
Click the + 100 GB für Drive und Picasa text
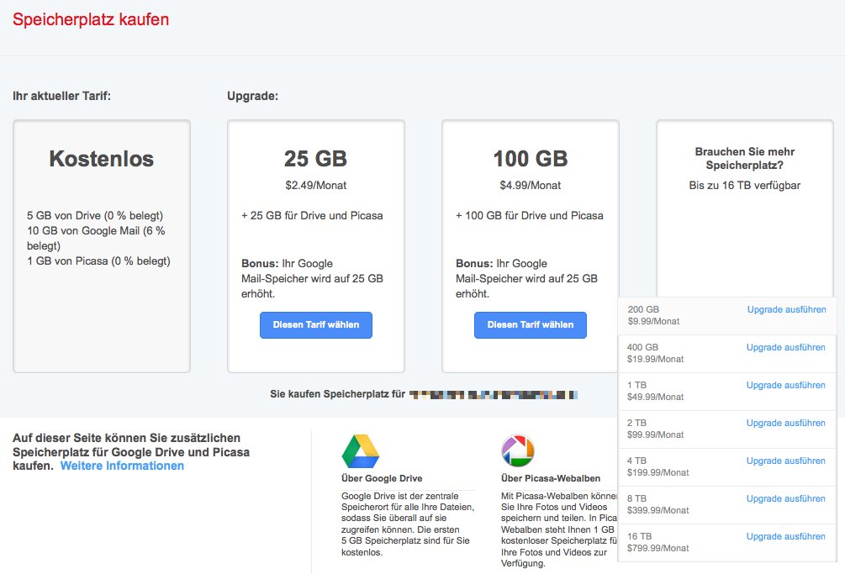click(x=529, y=215)
